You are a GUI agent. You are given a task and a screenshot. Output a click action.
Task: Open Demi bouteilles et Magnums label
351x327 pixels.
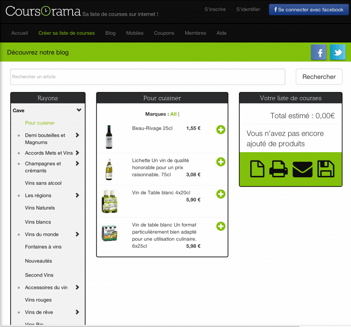coord(45,139)
